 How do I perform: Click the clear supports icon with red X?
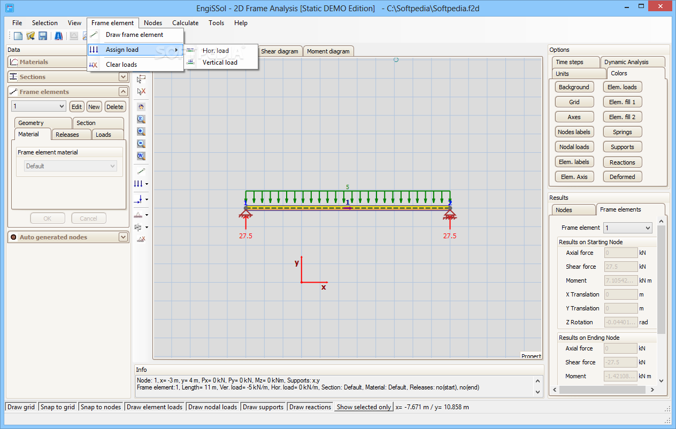click(141, 239)
